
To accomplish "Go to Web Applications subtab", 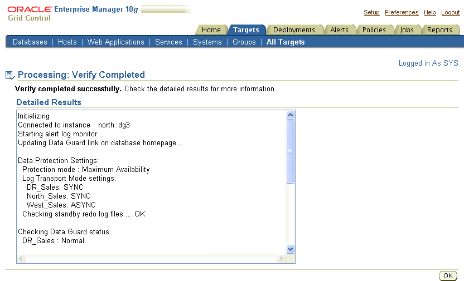I will pyautogui.click(x=116, y=42).
